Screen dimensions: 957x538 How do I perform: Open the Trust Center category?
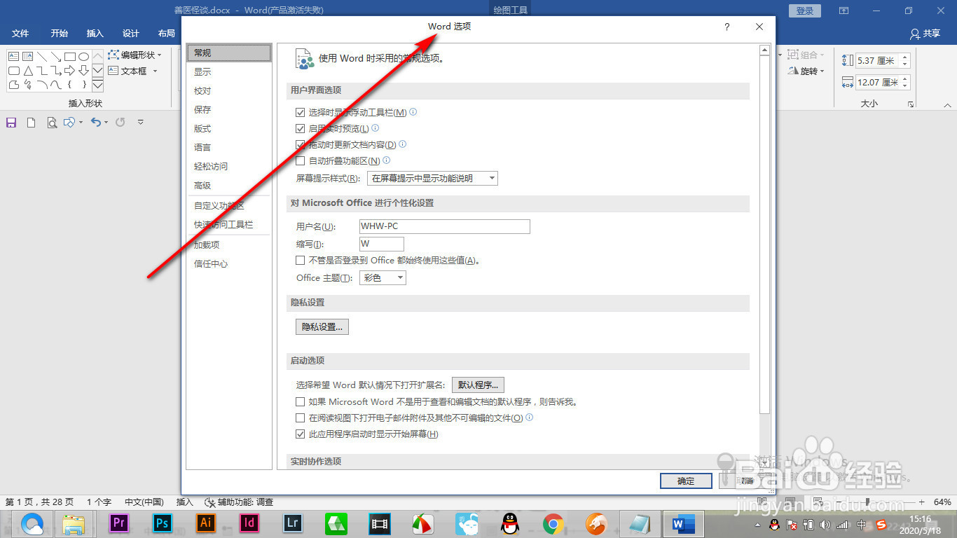(x=229, y=263)
